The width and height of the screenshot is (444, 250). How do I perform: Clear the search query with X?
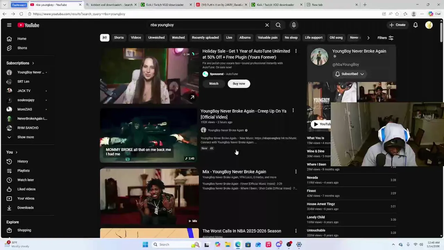coord(267,25)
